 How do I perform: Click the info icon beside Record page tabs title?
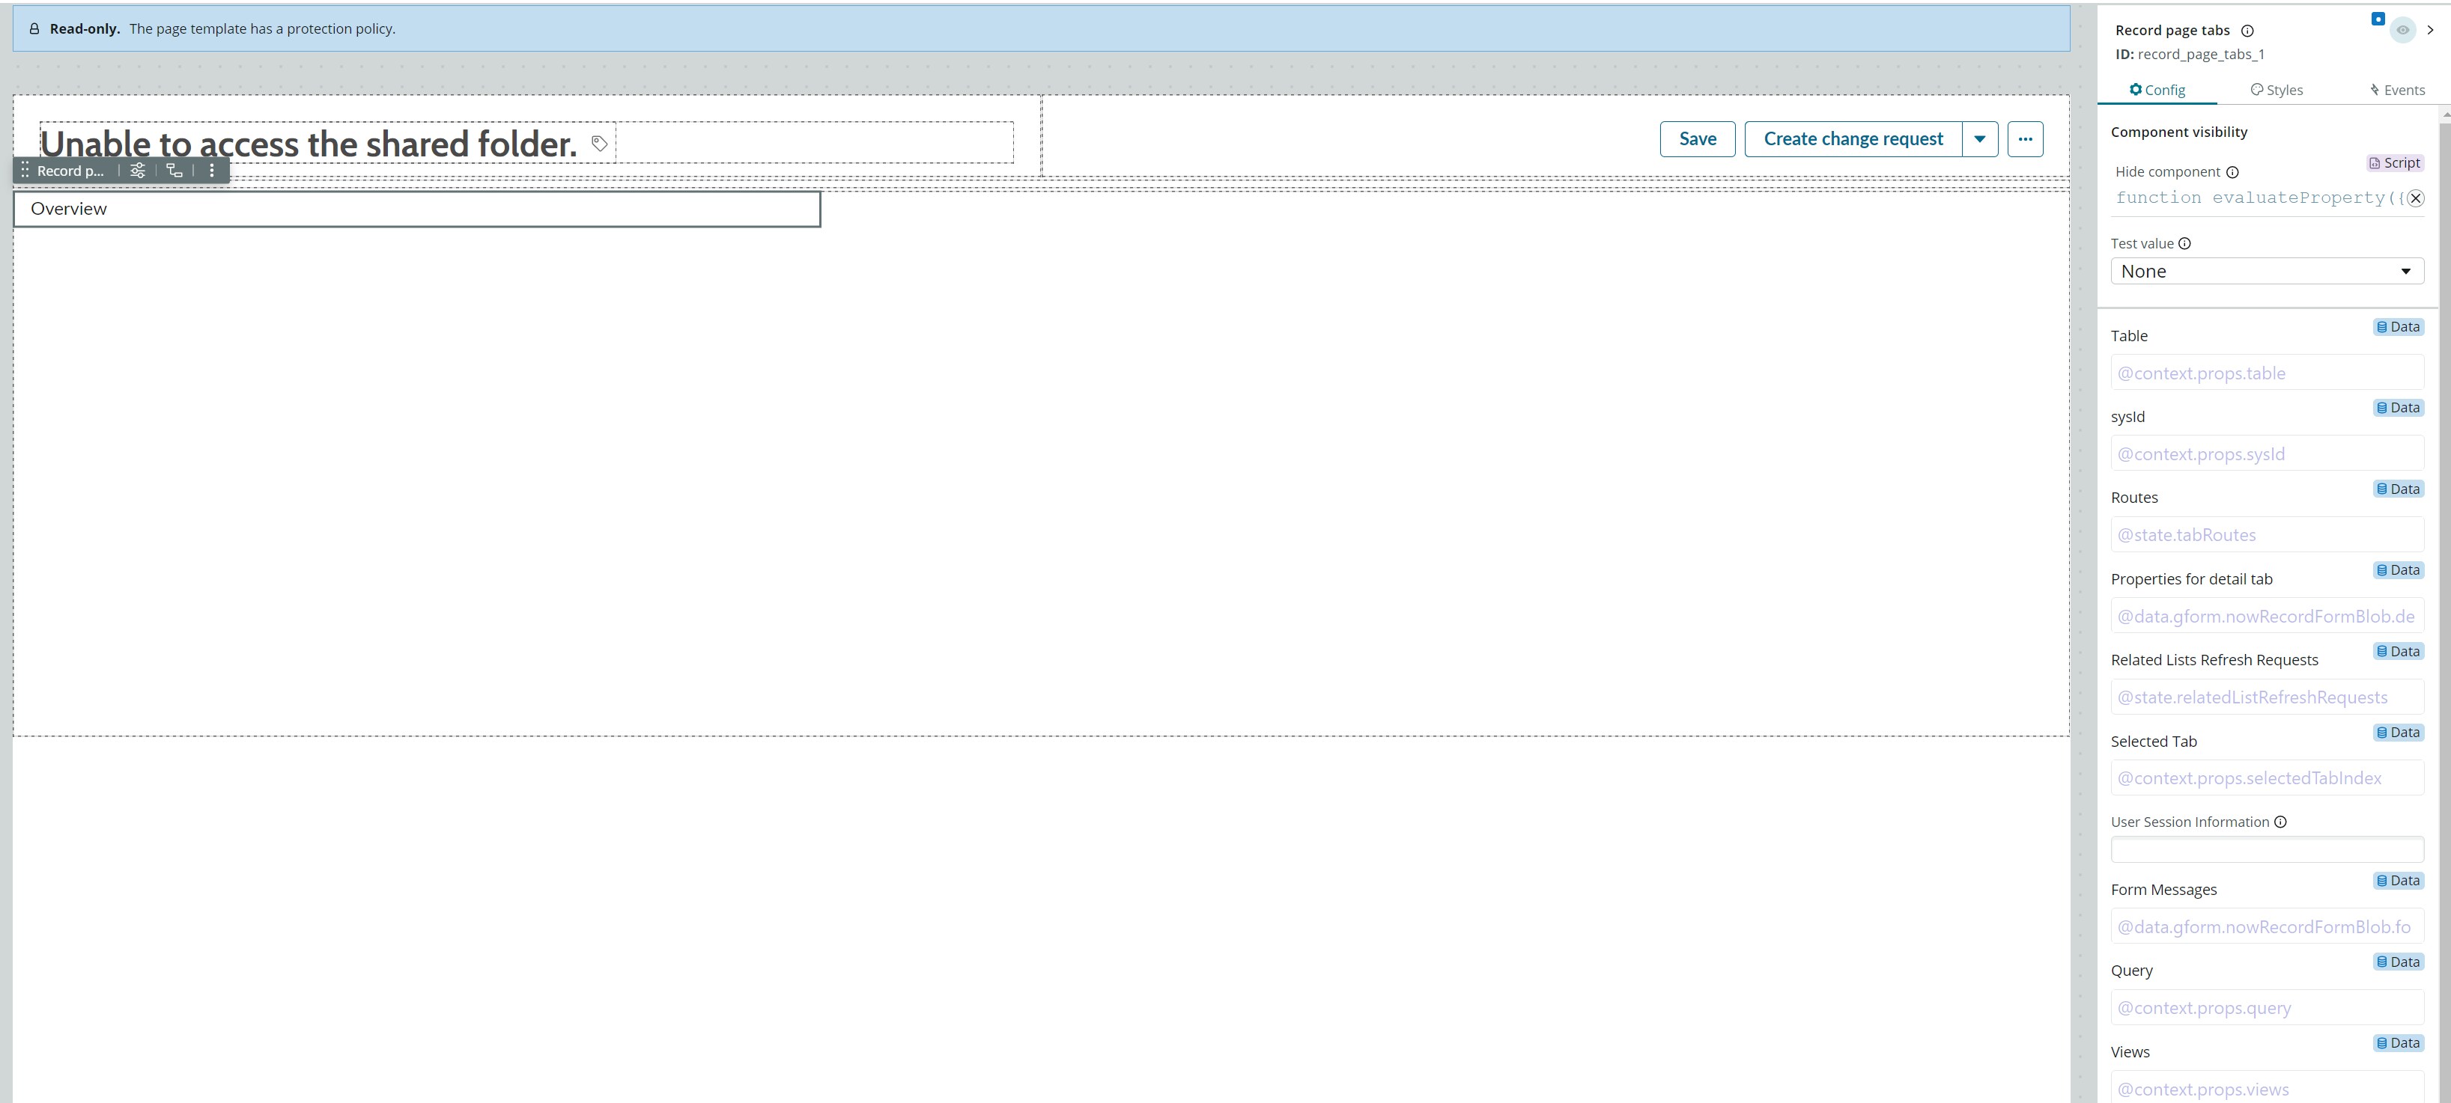[x=2247, y=29]
